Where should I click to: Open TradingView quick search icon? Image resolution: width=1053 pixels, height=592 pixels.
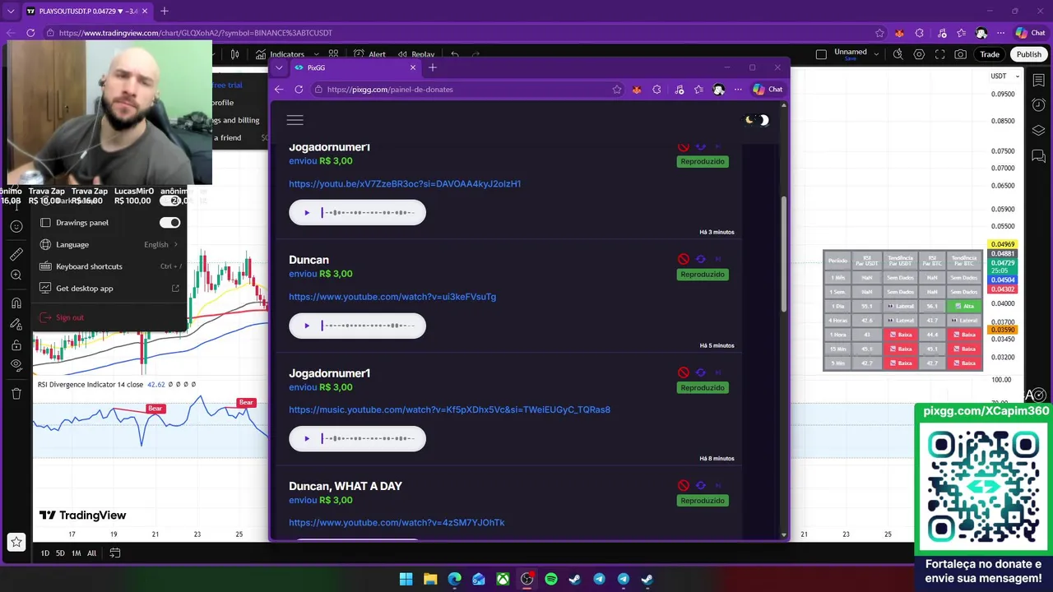click(x=898, y=54)
